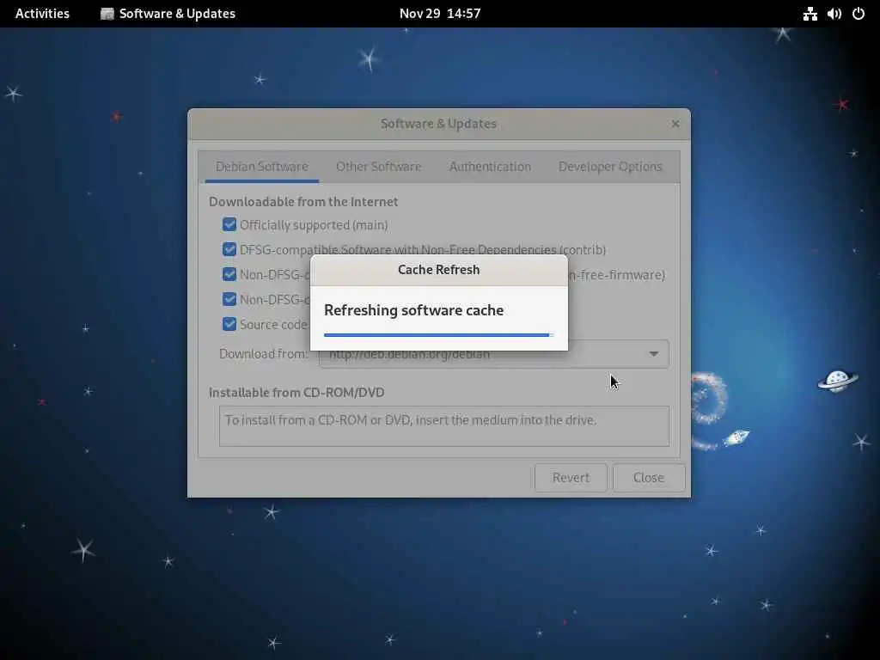Image resolution: width=880 pixels, height=660 pixels.
Task: Click the Installable from CD-ROM/DVD heading
Action: pyautogui.click(x=296, y=392)
